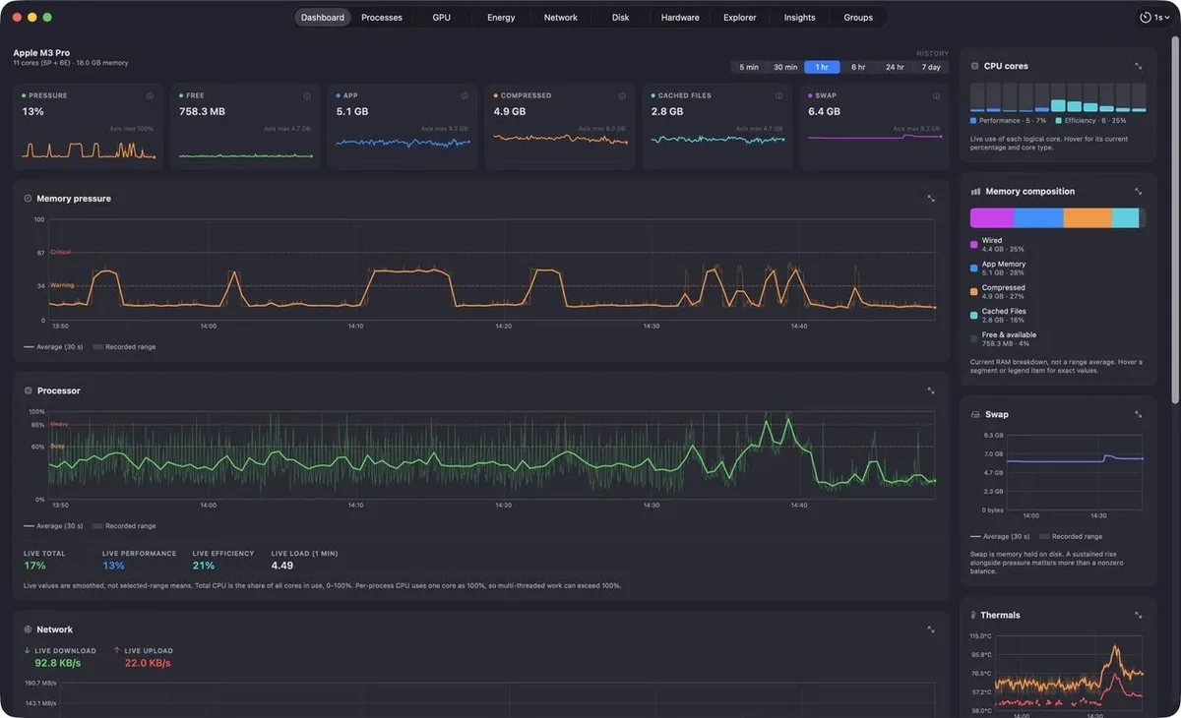Viewport: 1181px width, 718px height.
Task: Click the Performance legend in CPU cores
Action: [x=1011, y=120]
